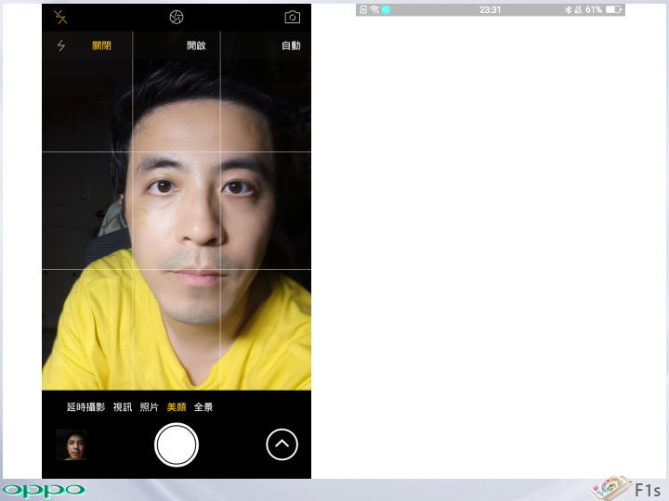
Task: Select the 照片 photo mode
Action: click(x=150, y=407)
